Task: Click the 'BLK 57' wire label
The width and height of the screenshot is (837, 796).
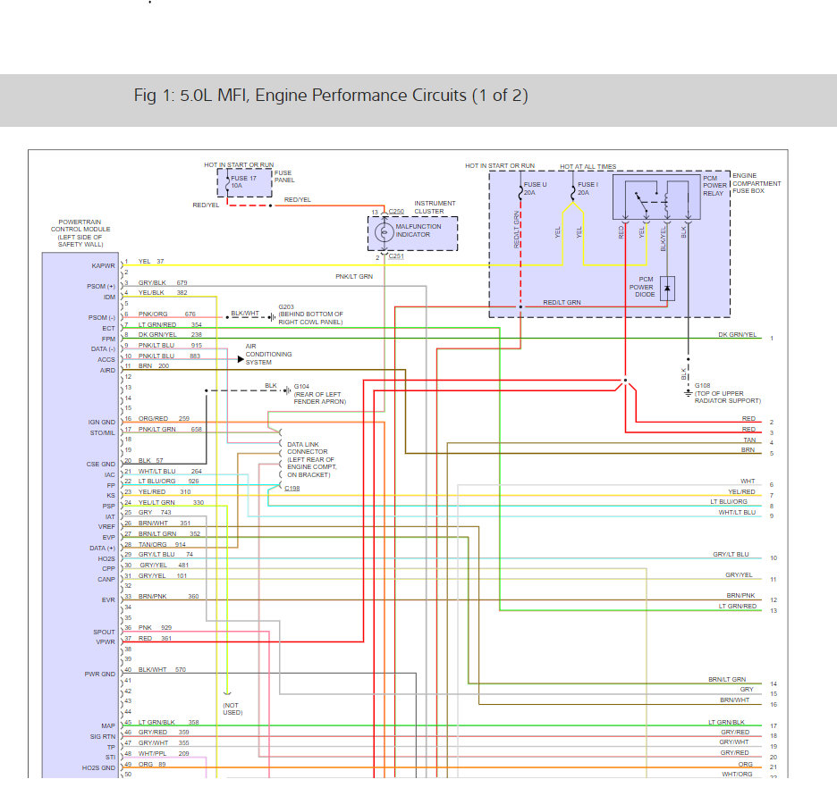Action: 150,461
